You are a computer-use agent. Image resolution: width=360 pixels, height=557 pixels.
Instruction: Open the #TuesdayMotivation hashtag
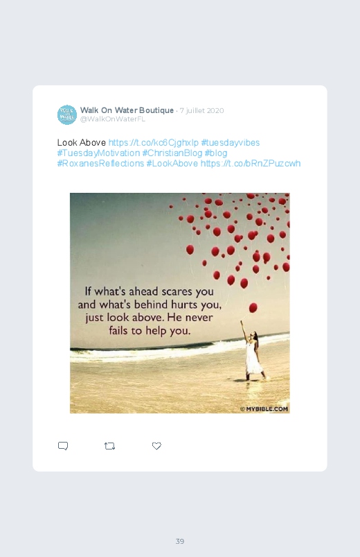98,153
